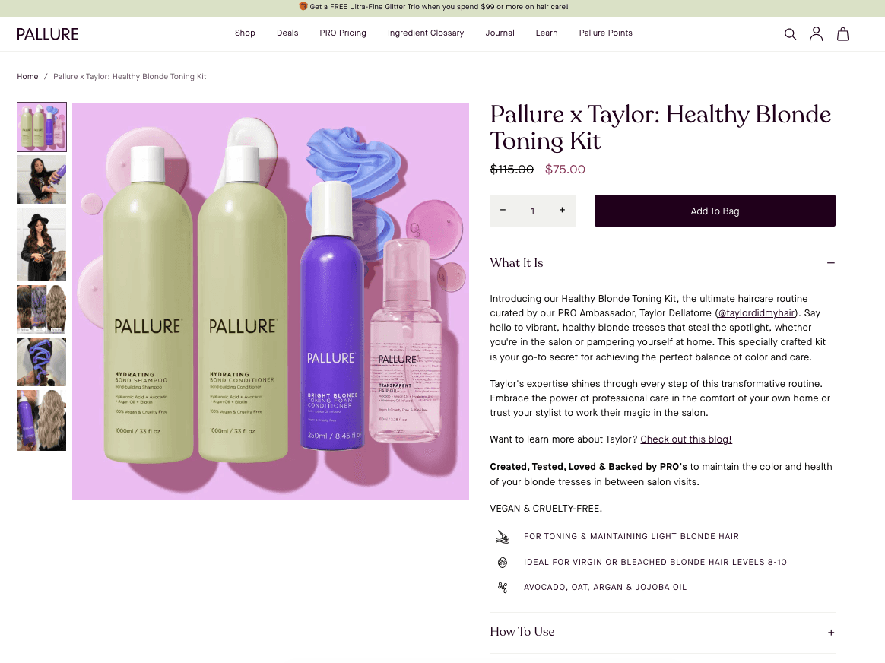Viewport: 885px width, 663px height.
Task: Go to PRO Pricing page
Action: click(343, 33)
